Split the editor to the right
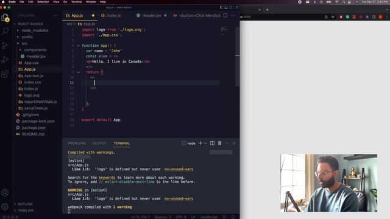 pos(225,15)
